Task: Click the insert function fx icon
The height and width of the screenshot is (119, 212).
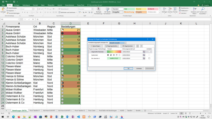Action: point(33,19)
